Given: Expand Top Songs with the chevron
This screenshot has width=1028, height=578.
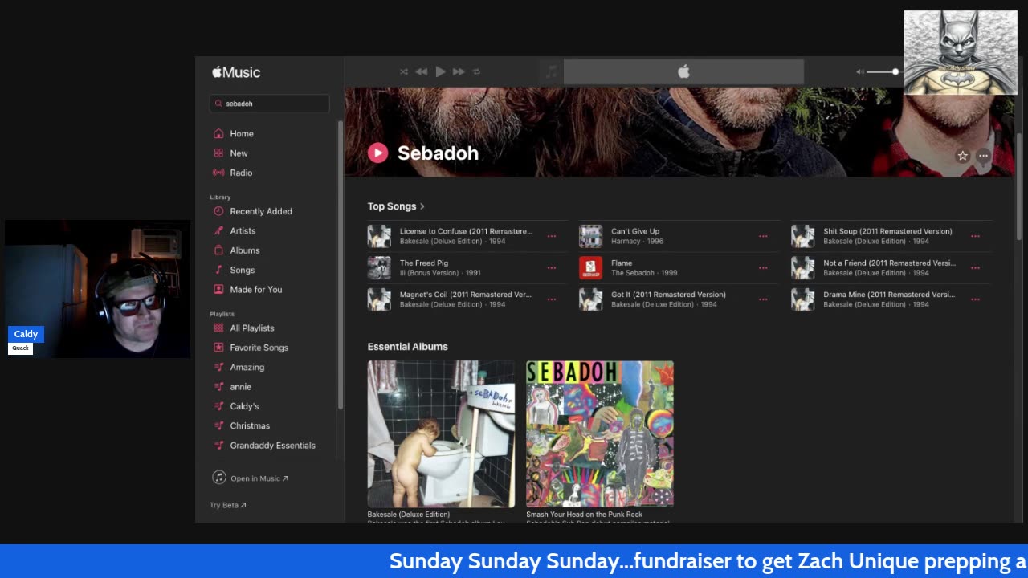Looking at the screenshot, I should click(422, 206).
